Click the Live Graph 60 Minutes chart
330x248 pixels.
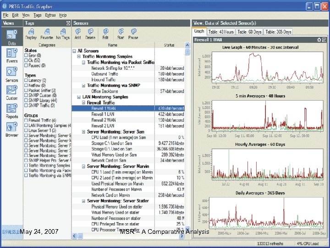coord(268,67)
